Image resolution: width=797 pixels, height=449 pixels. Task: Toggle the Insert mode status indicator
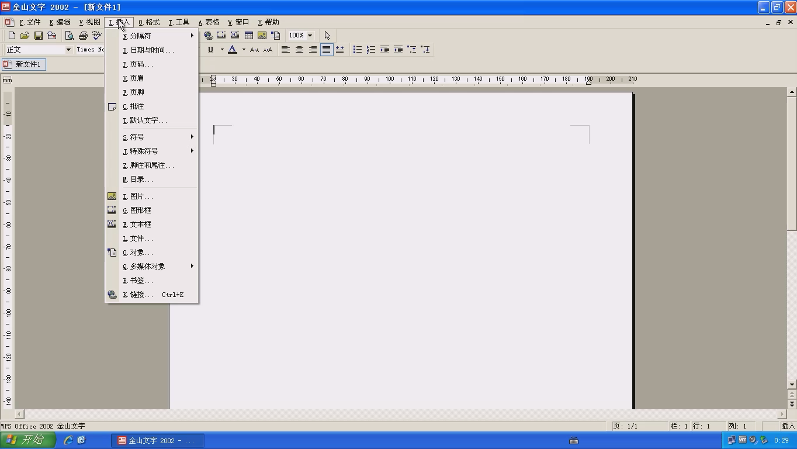788,426
